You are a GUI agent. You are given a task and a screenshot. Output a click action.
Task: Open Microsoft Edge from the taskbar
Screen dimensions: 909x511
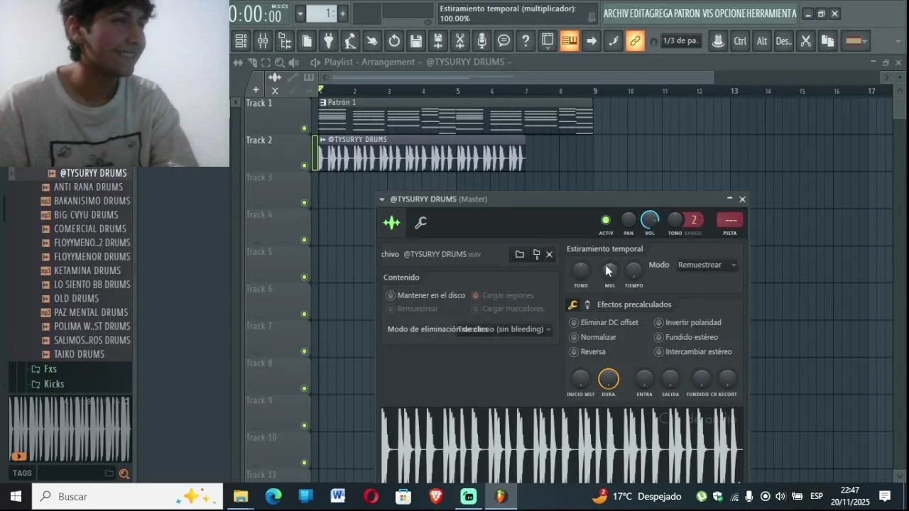pyautogui.click(x=273, y=497)
